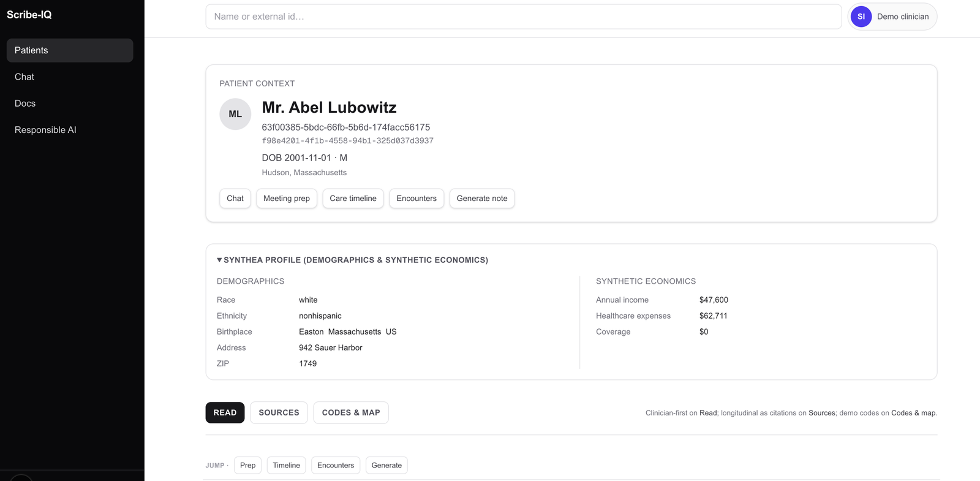Click the PATIENT CONTEXT heading
Image resolution: width=980 pixels, height=481 pixels.
tap(257, 83)
